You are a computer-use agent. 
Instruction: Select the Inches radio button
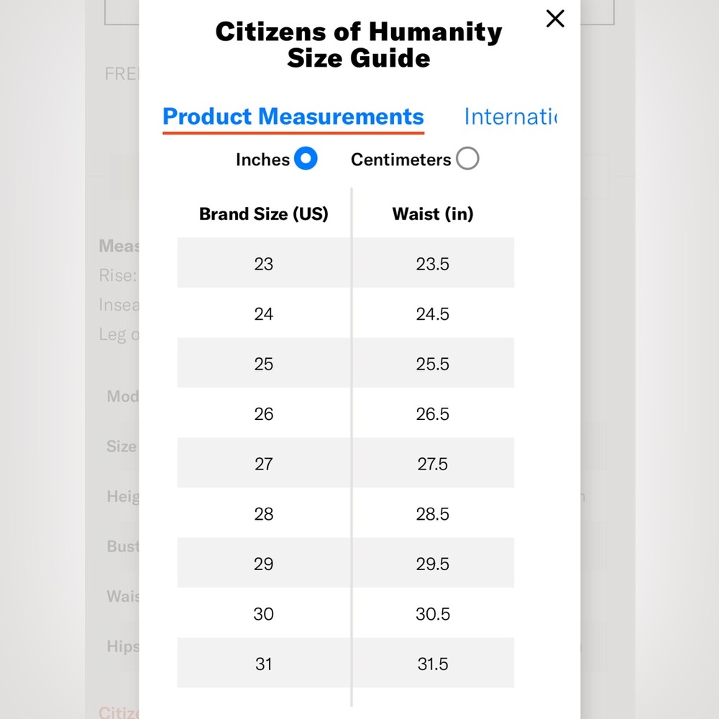coord(306,159)
